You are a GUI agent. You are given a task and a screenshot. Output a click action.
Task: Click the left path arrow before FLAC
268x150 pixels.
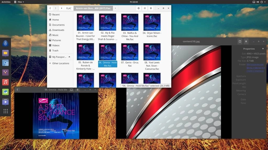[62, 8]
